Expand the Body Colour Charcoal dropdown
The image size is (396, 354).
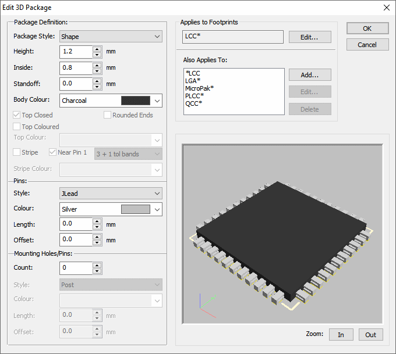(x=157, y=101)
